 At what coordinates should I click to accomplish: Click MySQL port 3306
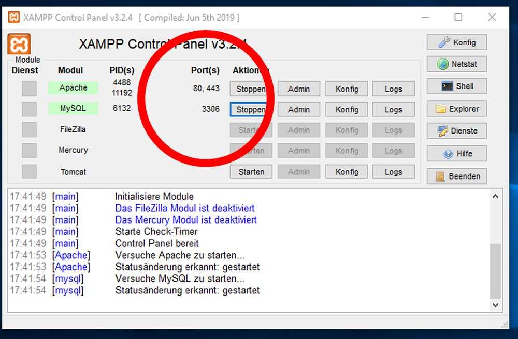pos(210,109)
